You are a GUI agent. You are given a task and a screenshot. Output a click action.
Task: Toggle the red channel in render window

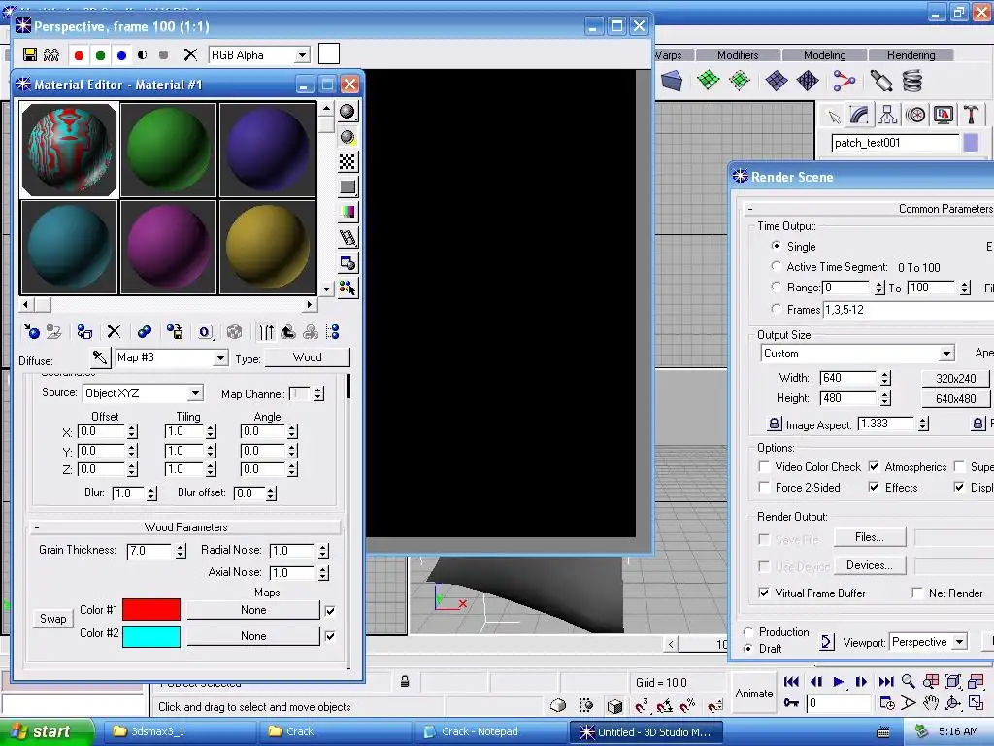(80, 55)
